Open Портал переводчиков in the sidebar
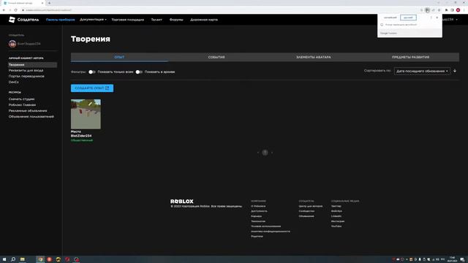This screenshot has height=263, width=468. coord(26,76)
